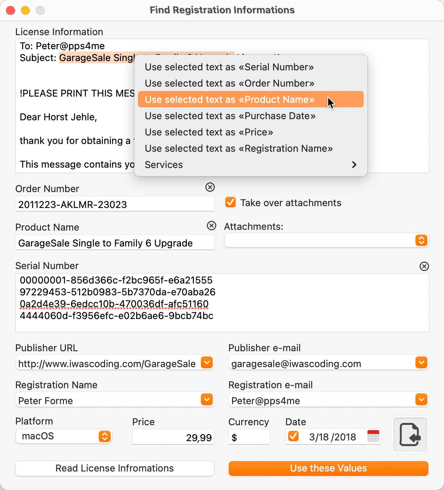Choose Use selected text as «Price»
Viewport: 444px width, 490px height.
click(x=251, y=132)
